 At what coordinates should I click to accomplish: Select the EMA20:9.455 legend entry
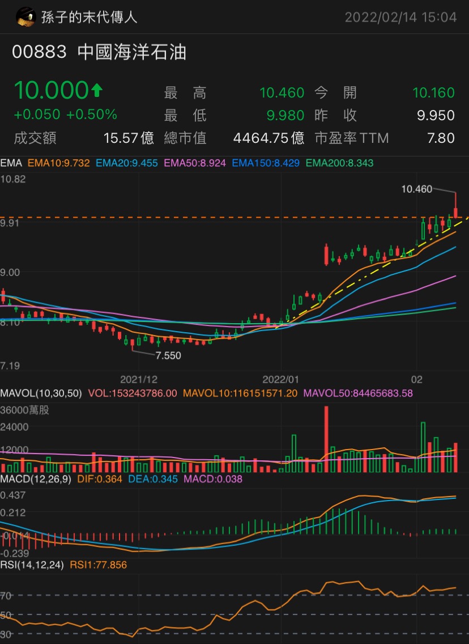(x=127, y=163)
